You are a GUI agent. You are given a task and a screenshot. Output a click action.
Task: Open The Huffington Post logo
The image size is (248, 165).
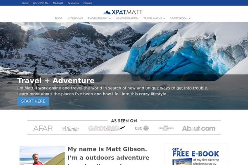166,128
